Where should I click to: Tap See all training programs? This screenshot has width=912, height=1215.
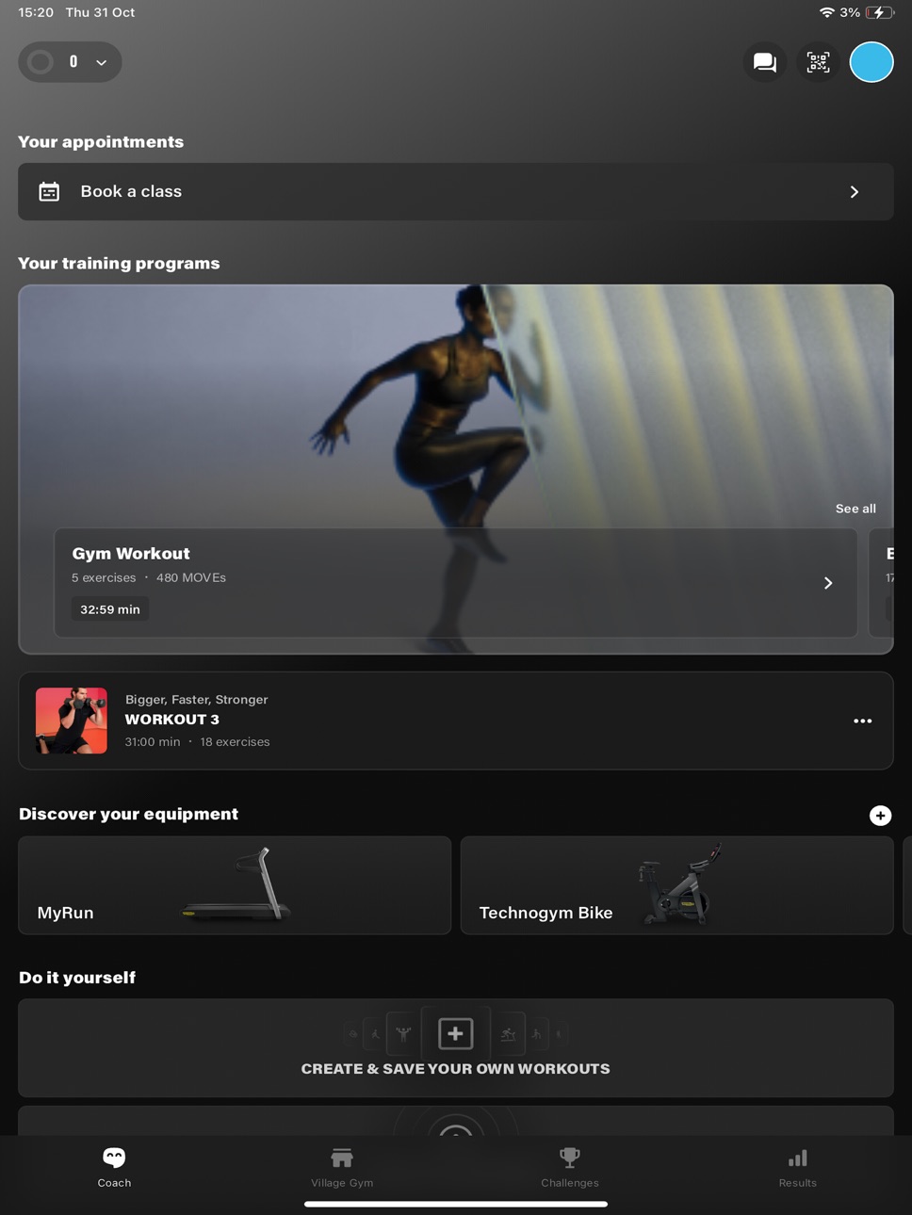click(855, 509)
